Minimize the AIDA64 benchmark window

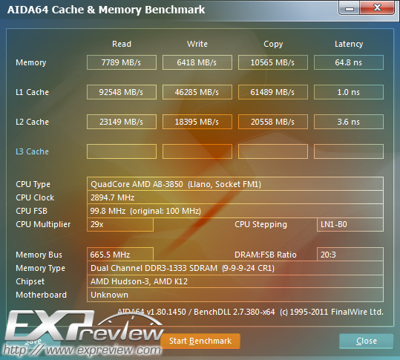[x=350, y=8]
